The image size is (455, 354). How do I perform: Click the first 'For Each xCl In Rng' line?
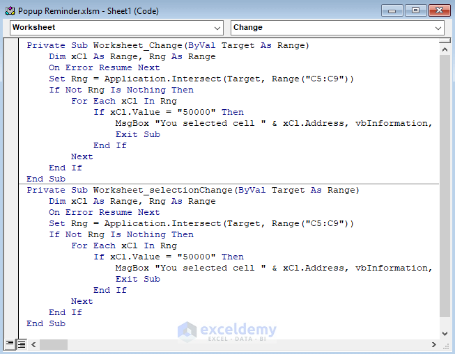(124, 101)
